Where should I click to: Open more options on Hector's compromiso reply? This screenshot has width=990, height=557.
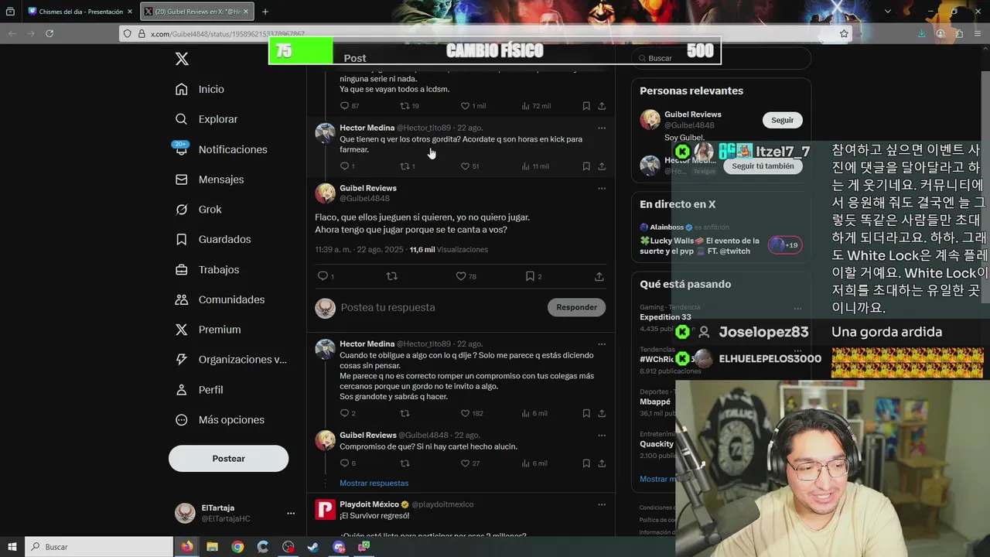click(602, 344)
